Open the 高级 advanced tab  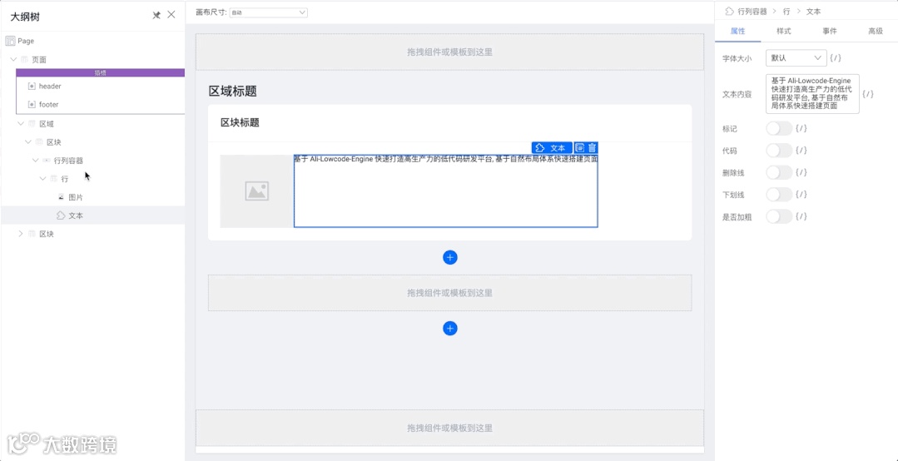point(875,32)
